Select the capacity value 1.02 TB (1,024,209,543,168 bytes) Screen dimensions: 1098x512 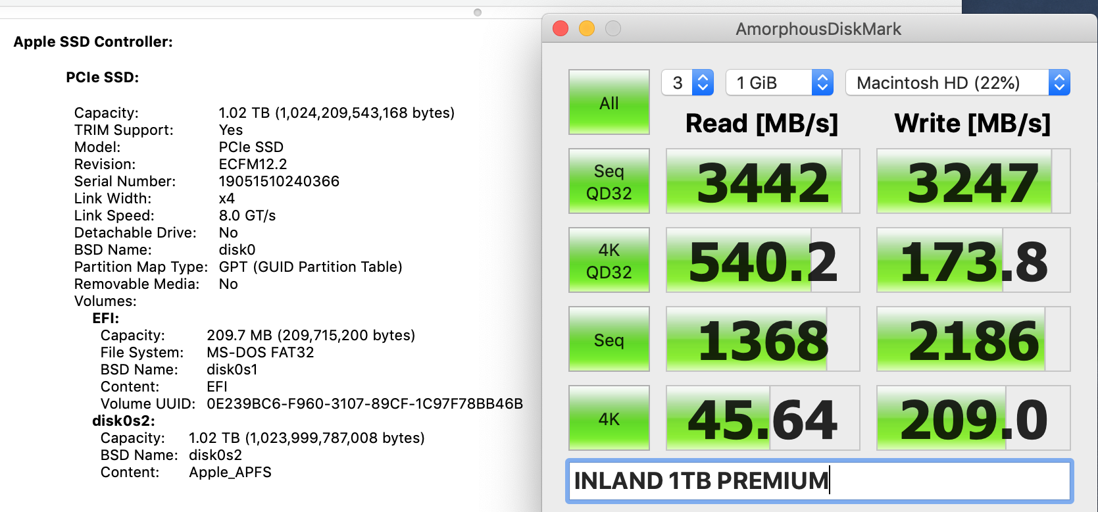337,113
